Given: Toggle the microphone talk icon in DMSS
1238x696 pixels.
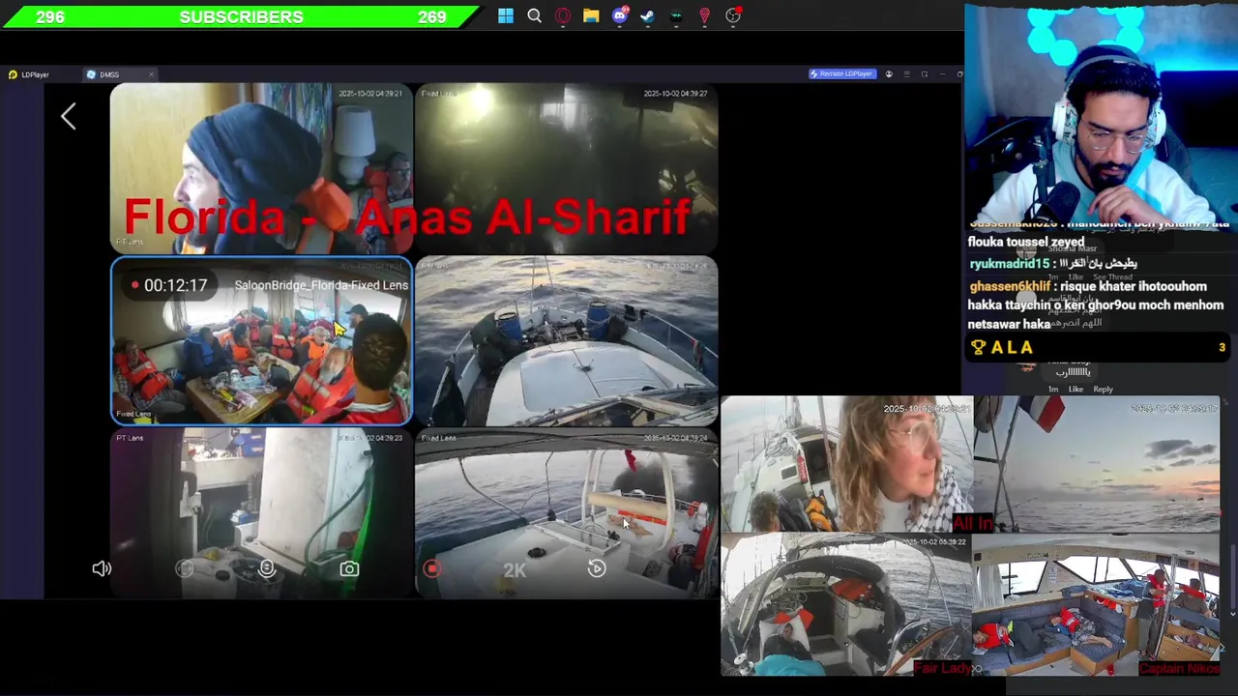Looking at the screenshot, I should pos(267,568).
